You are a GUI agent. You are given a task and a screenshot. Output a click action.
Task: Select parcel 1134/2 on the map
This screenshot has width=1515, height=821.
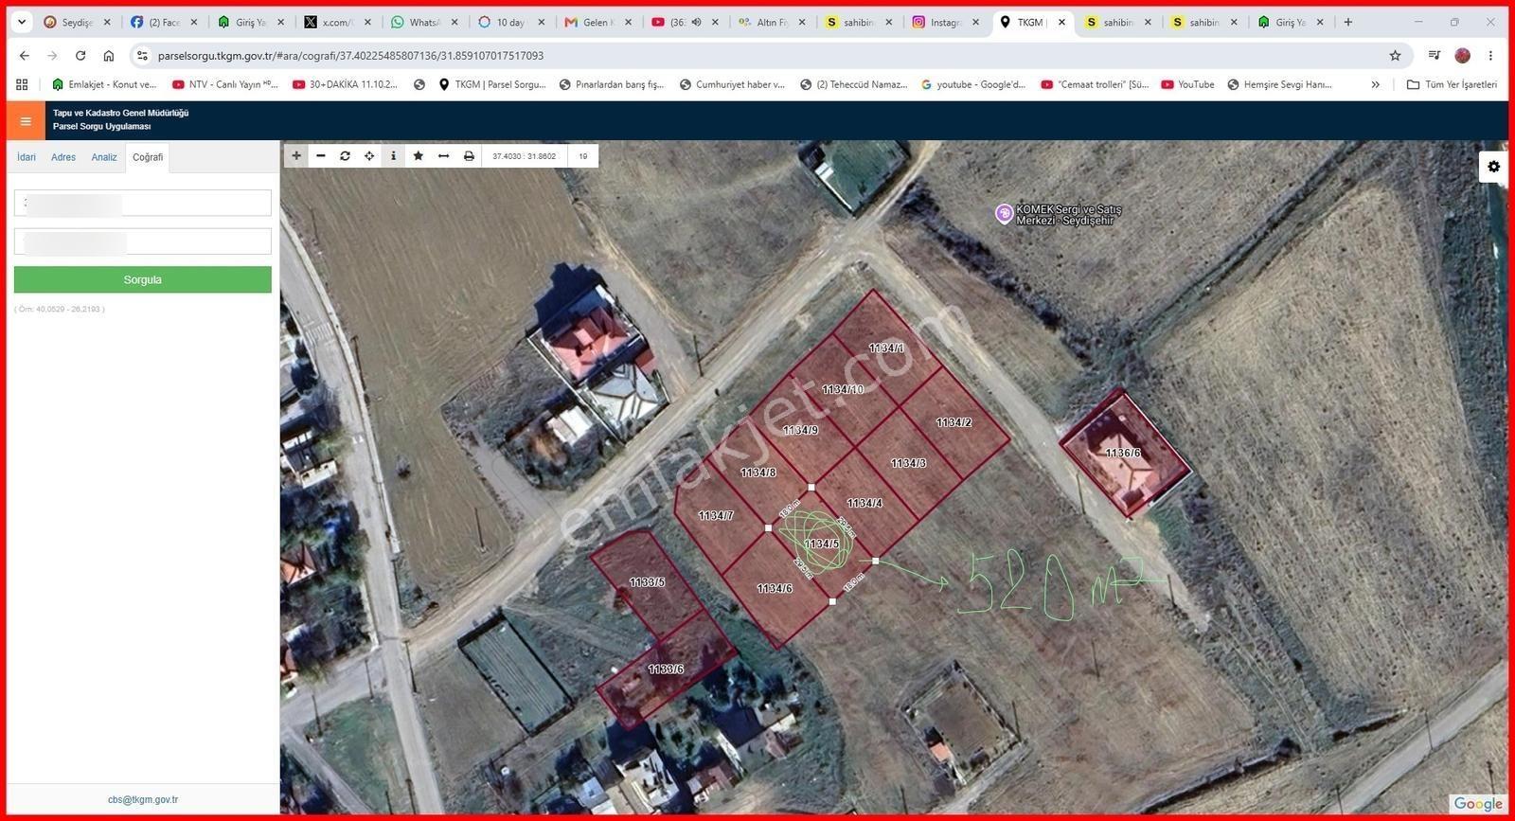954,422
